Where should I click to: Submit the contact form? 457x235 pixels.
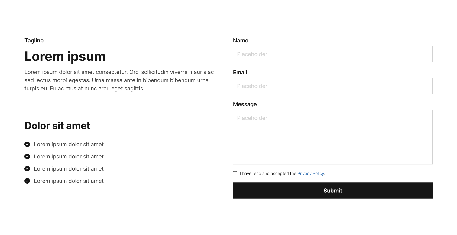(x=332, y=191)
